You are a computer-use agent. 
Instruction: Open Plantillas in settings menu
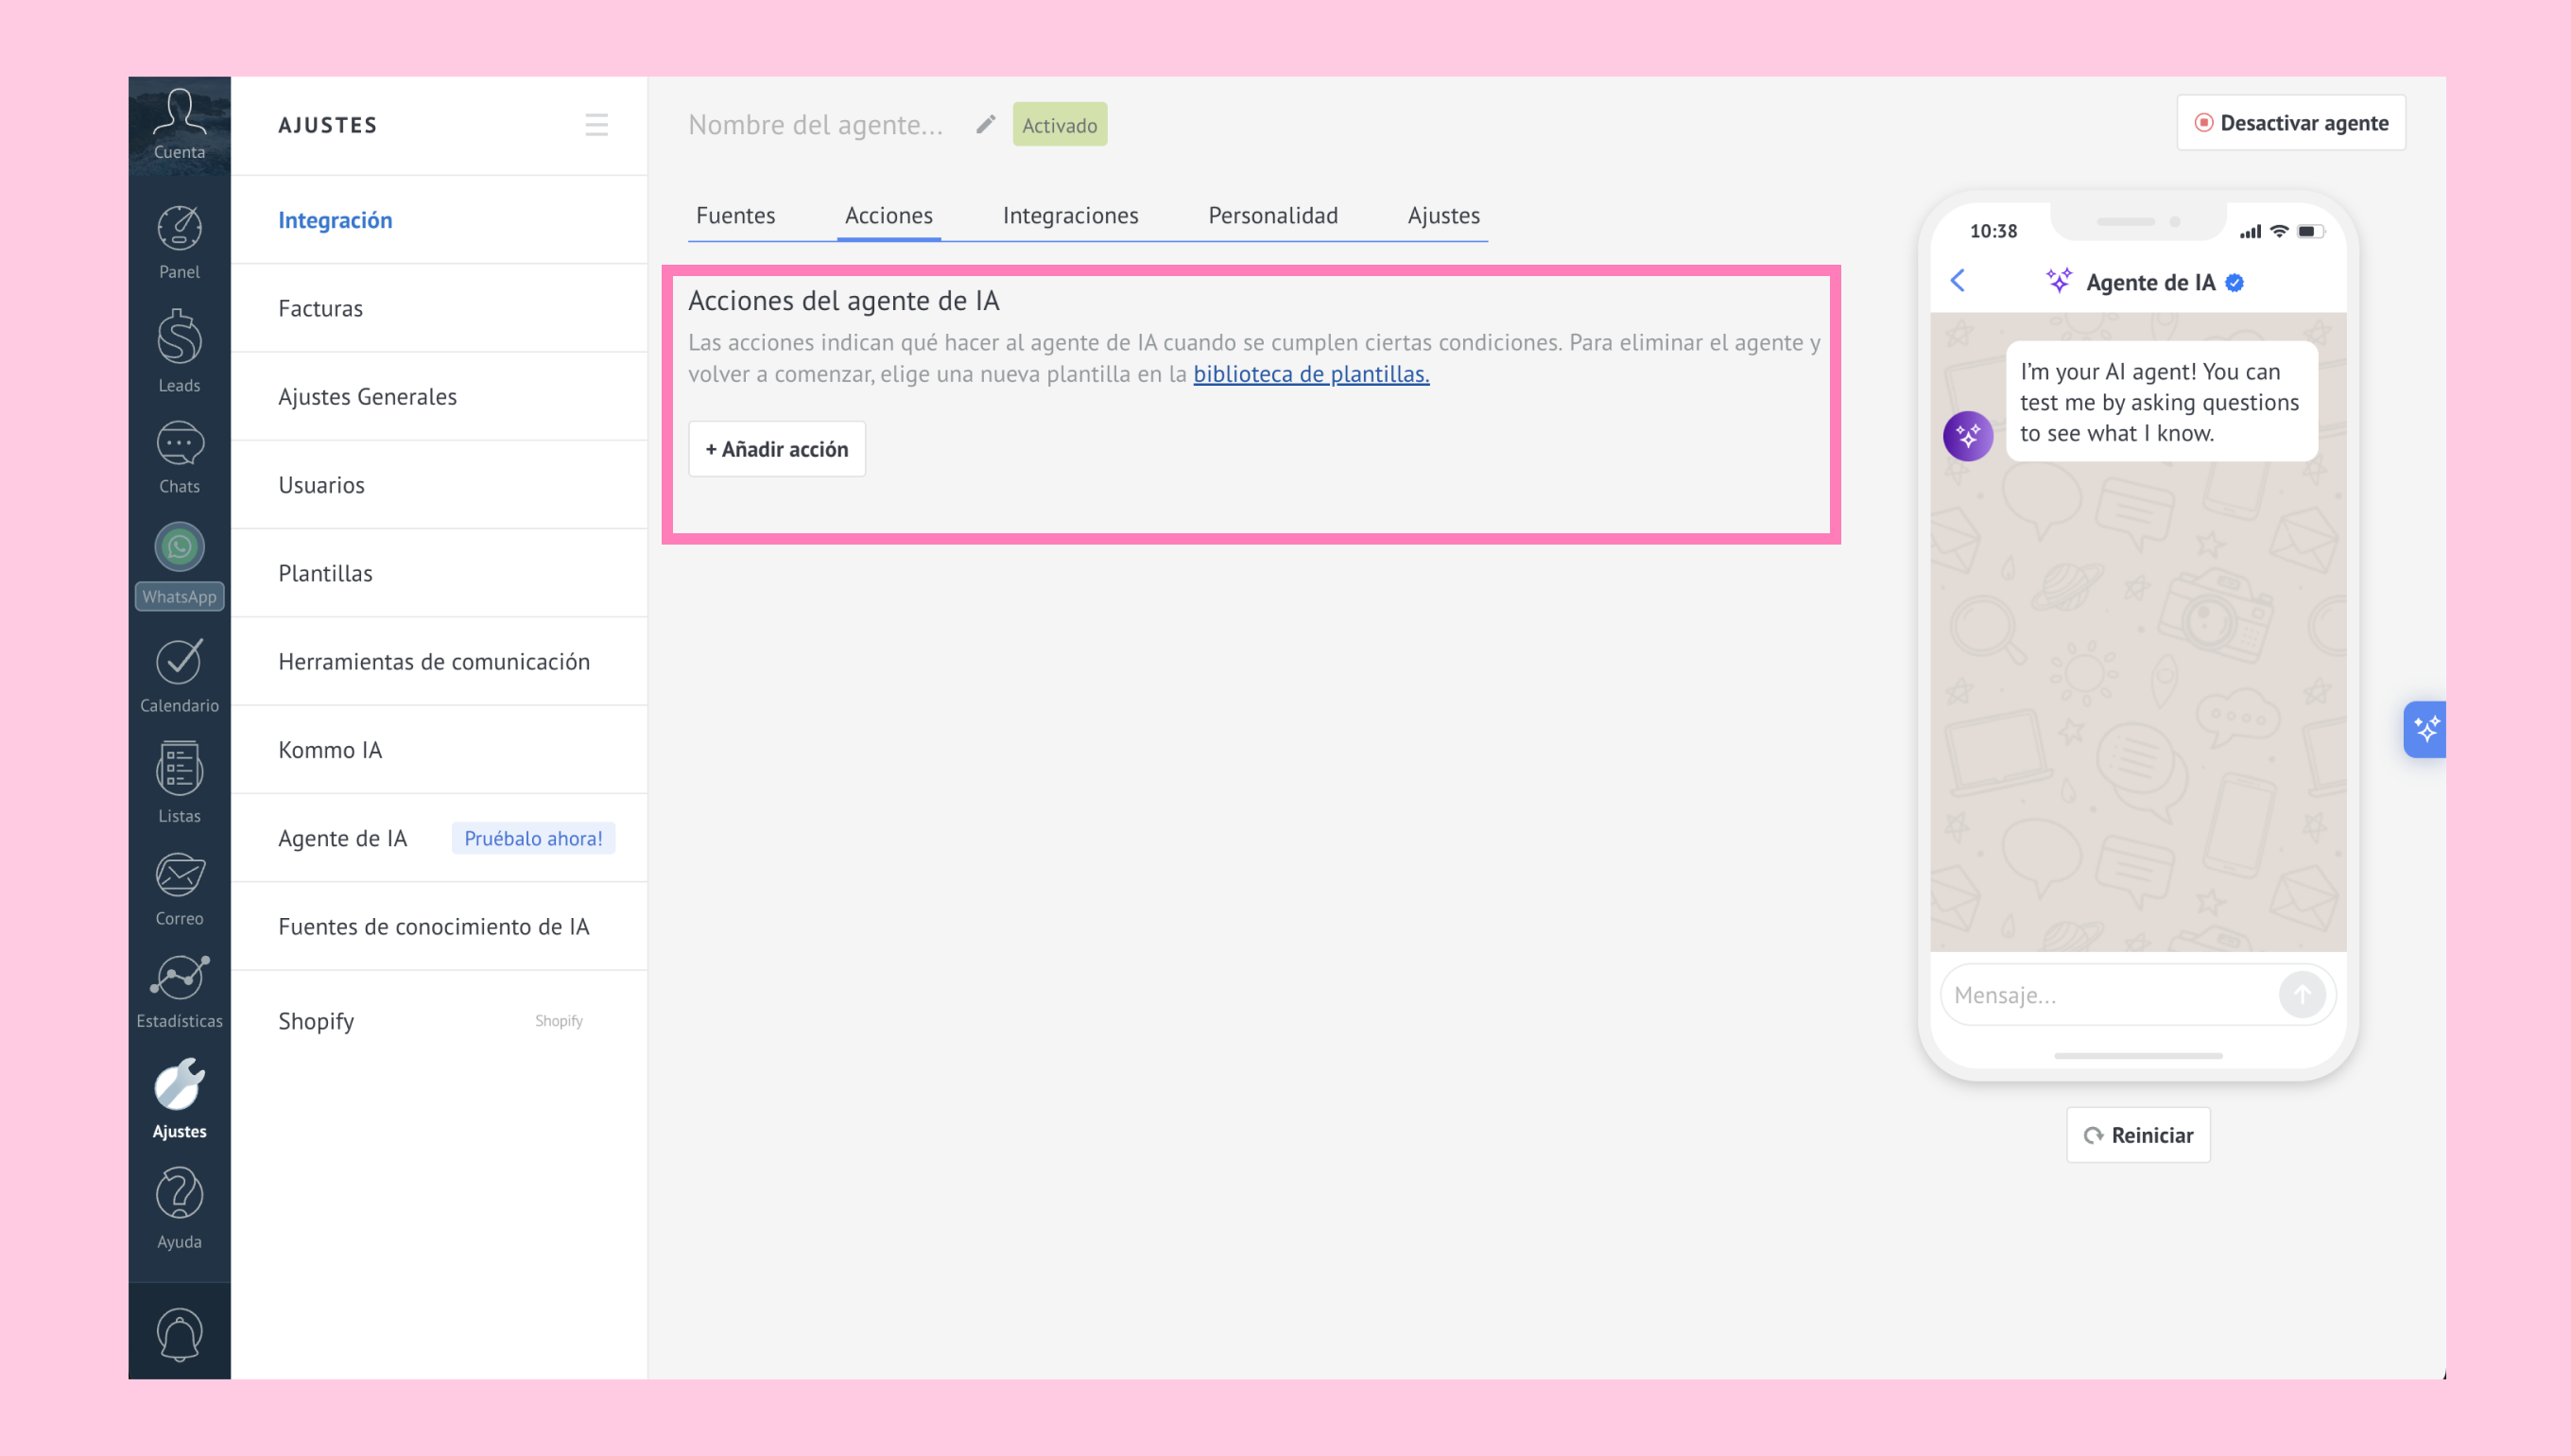pos(439,573)
